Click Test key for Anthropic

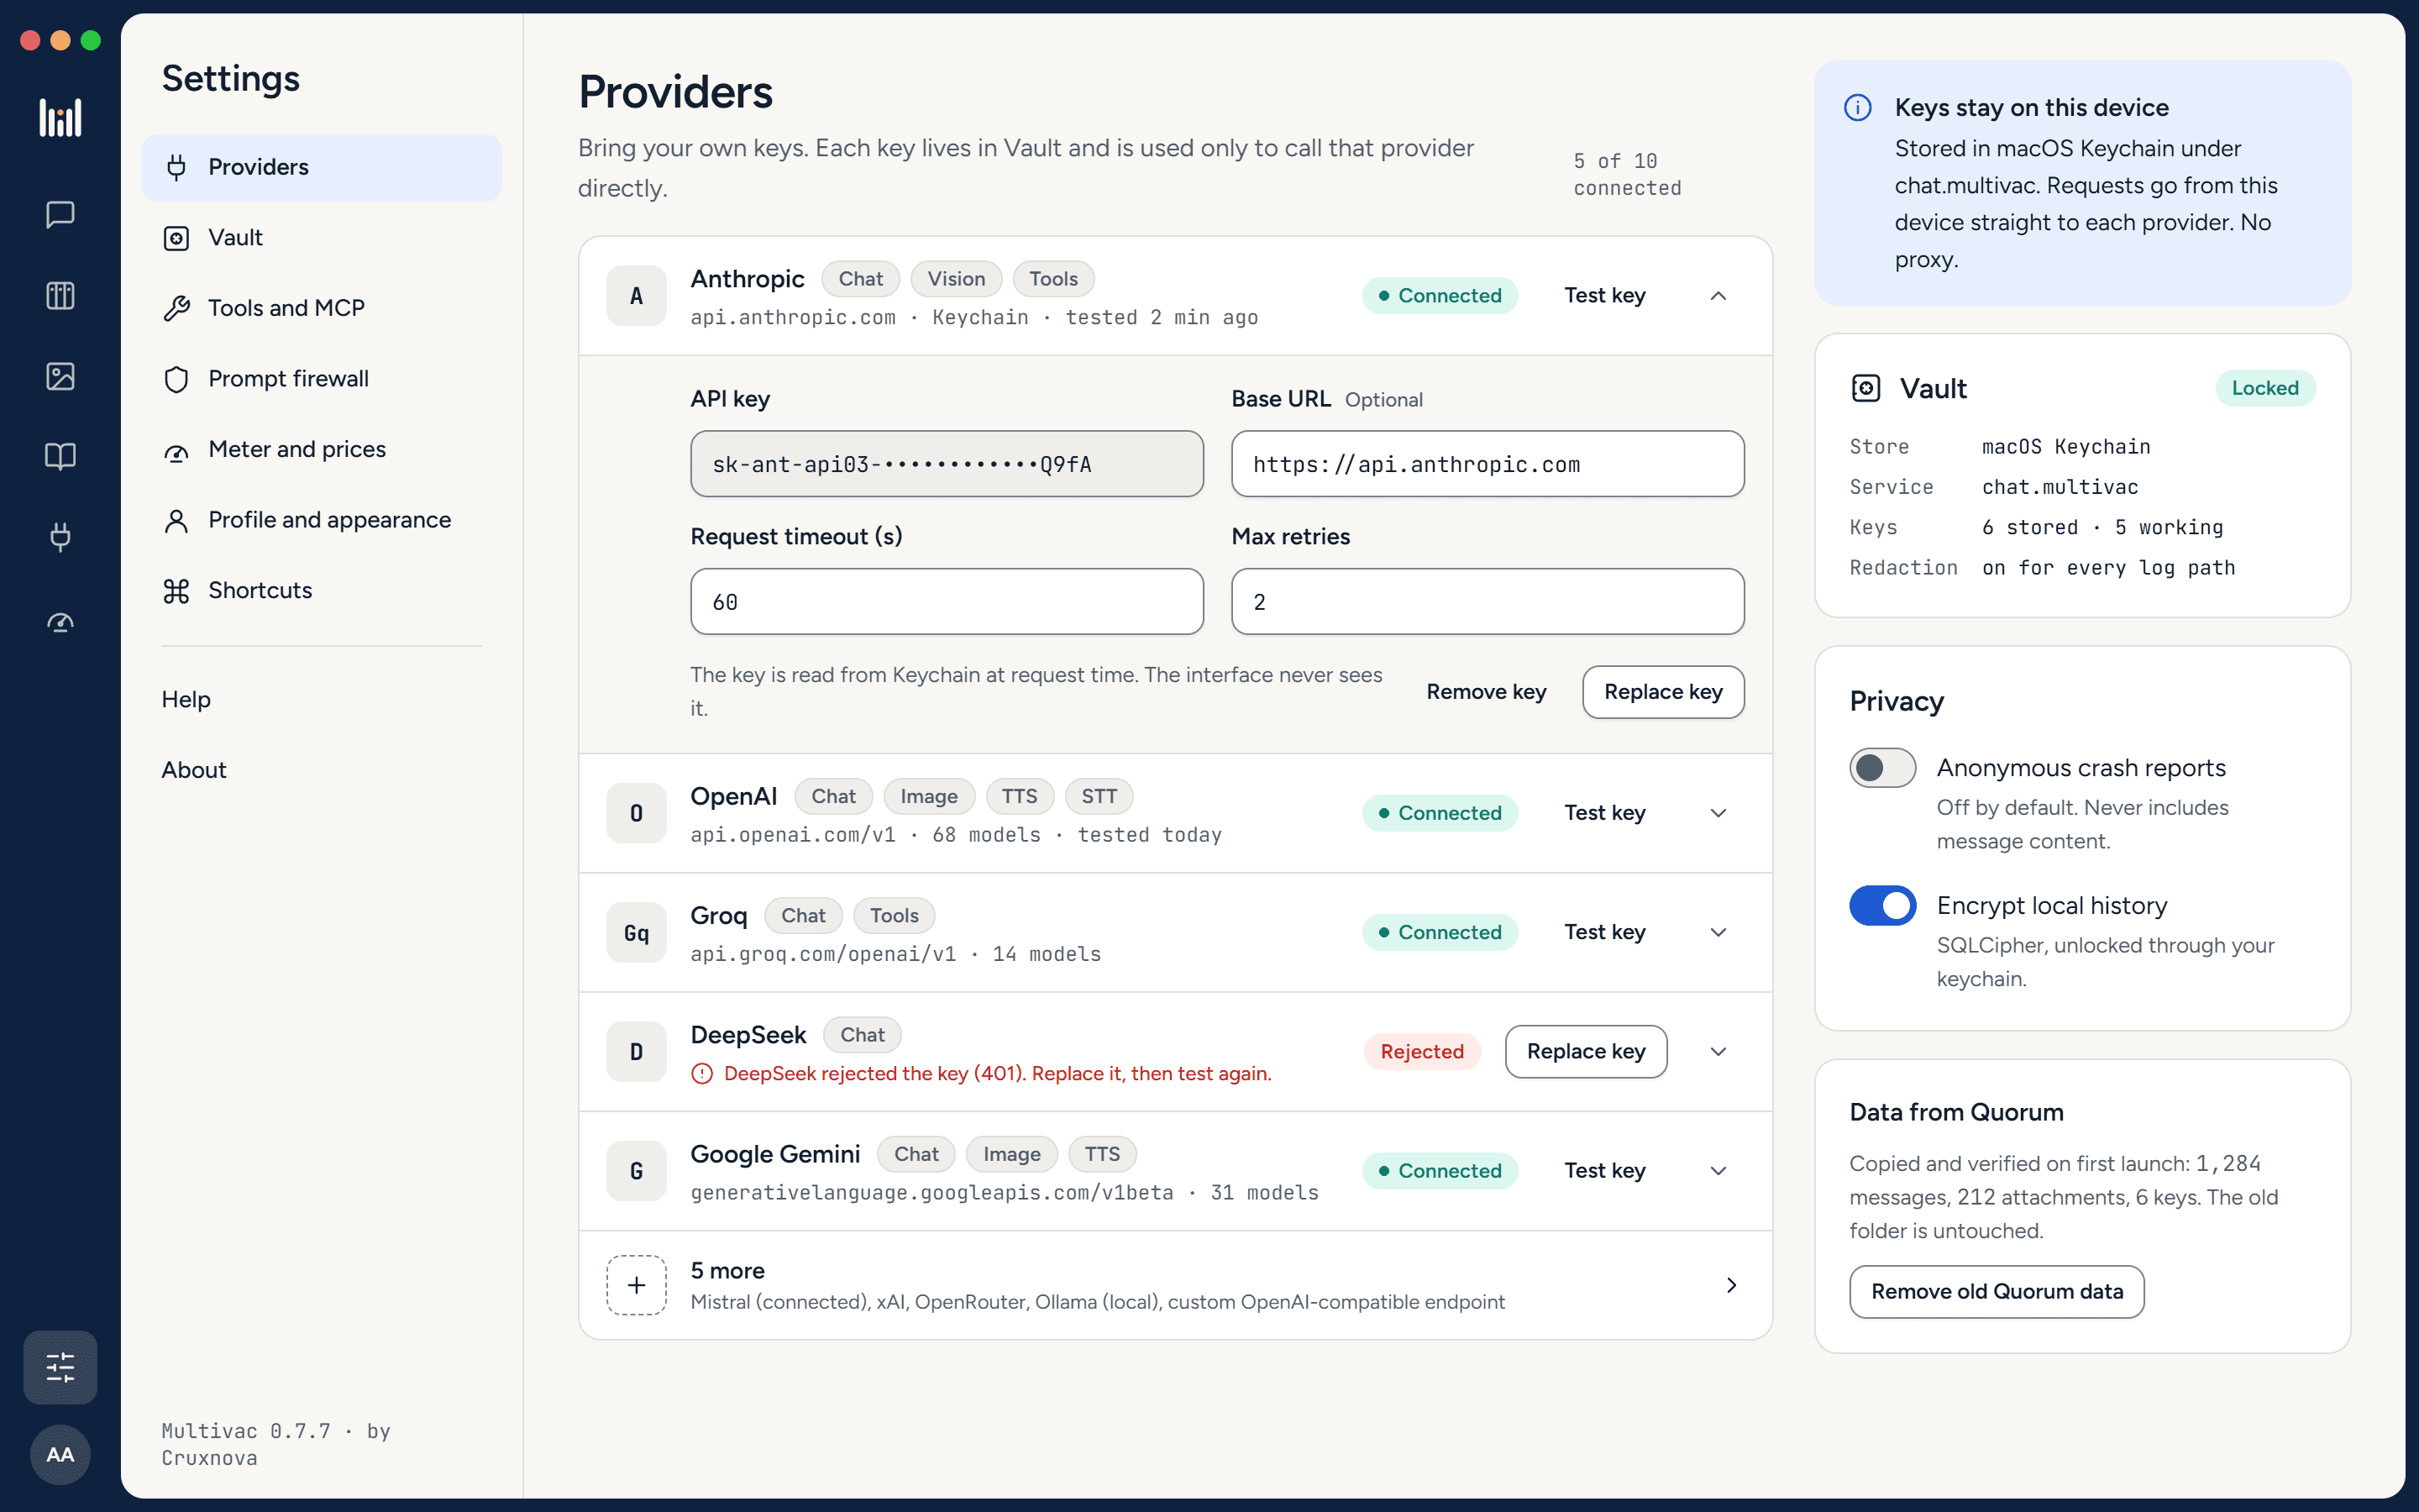tap(1604, 296)
